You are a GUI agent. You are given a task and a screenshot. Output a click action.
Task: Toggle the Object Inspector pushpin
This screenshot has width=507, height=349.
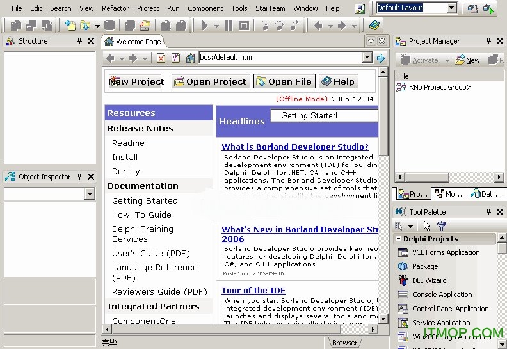coord(79,177)
